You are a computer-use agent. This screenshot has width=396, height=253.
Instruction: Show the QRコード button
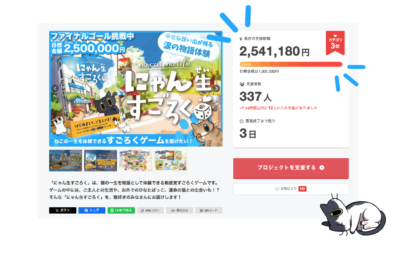[x=209, y=210]
